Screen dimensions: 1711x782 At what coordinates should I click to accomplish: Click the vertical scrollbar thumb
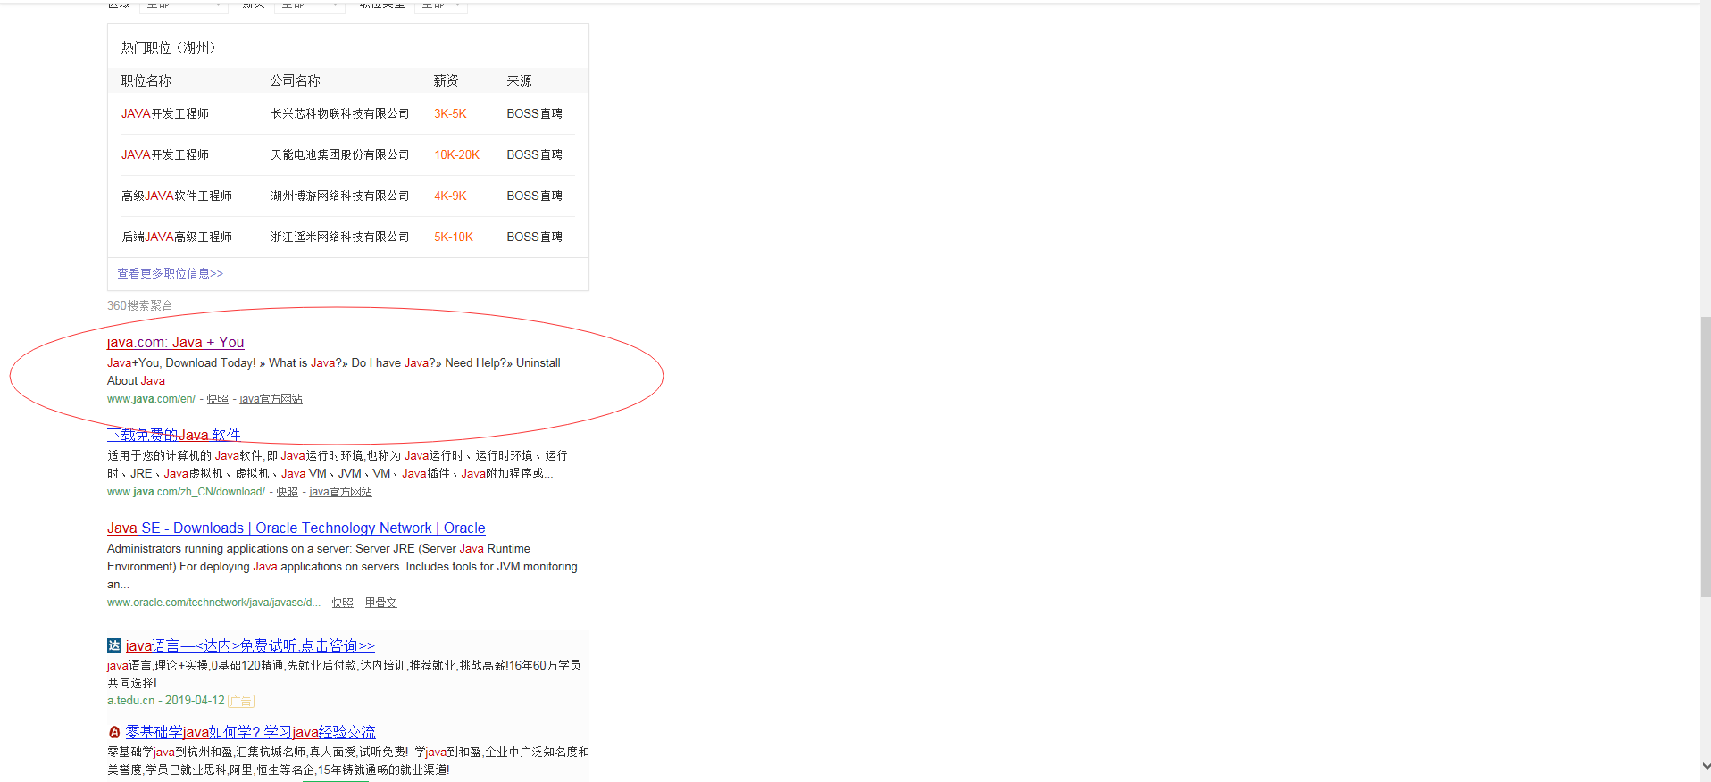pos(1706,456)
